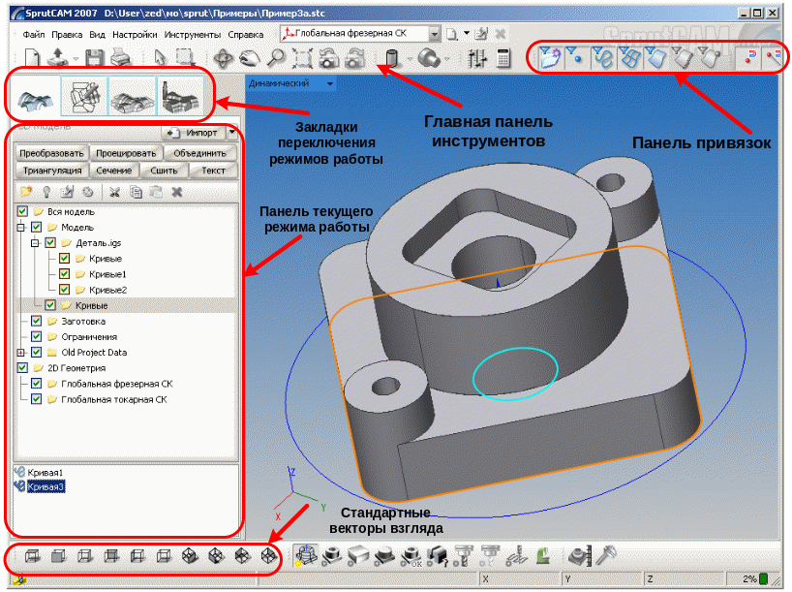Uncheck the Кривые1 checkbox
The width and height of the screenshot is (792, 592).
coord(64,274)
